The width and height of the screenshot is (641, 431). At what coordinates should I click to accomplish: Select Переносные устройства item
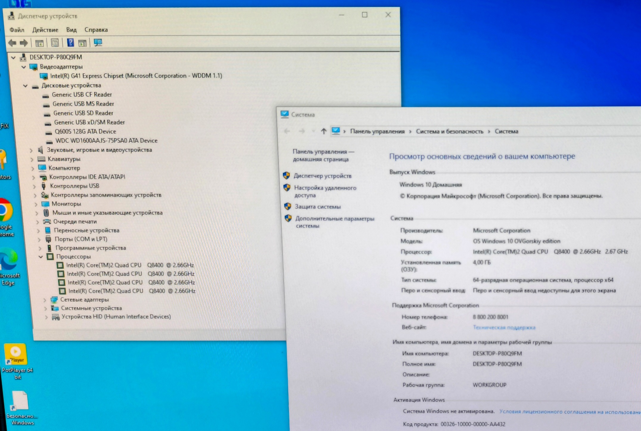click(x=87, y=230)
